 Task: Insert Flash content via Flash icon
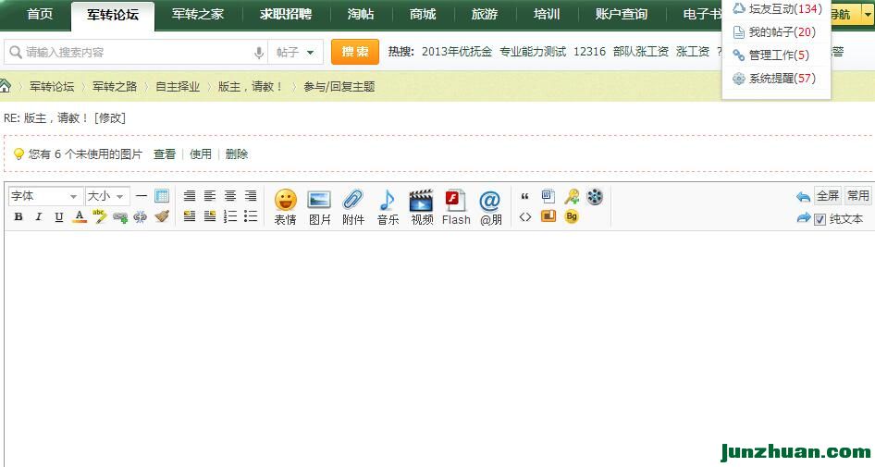tap(456, 206)
